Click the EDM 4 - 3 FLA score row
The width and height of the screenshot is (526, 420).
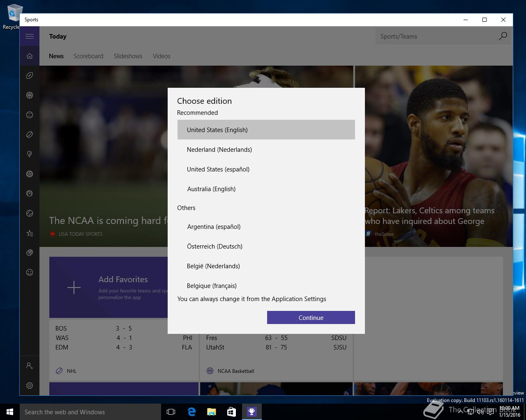[x=124, y=347]
